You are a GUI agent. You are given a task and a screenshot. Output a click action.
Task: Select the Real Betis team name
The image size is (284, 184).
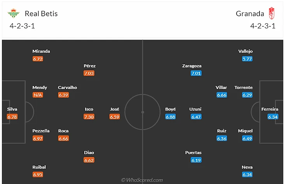click(41, 14)
